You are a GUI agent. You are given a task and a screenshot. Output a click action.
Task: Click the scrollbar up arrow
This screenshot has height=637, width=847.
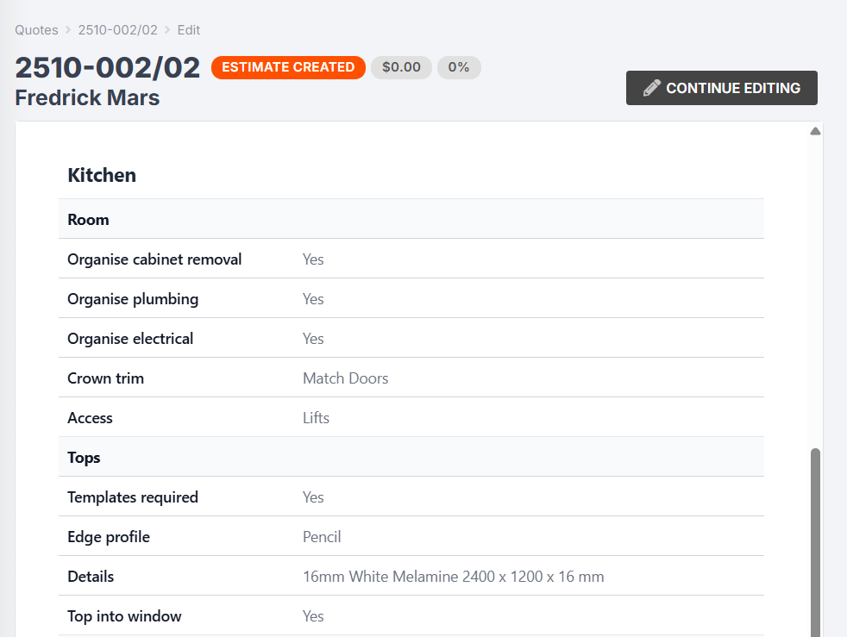point(815,131)
